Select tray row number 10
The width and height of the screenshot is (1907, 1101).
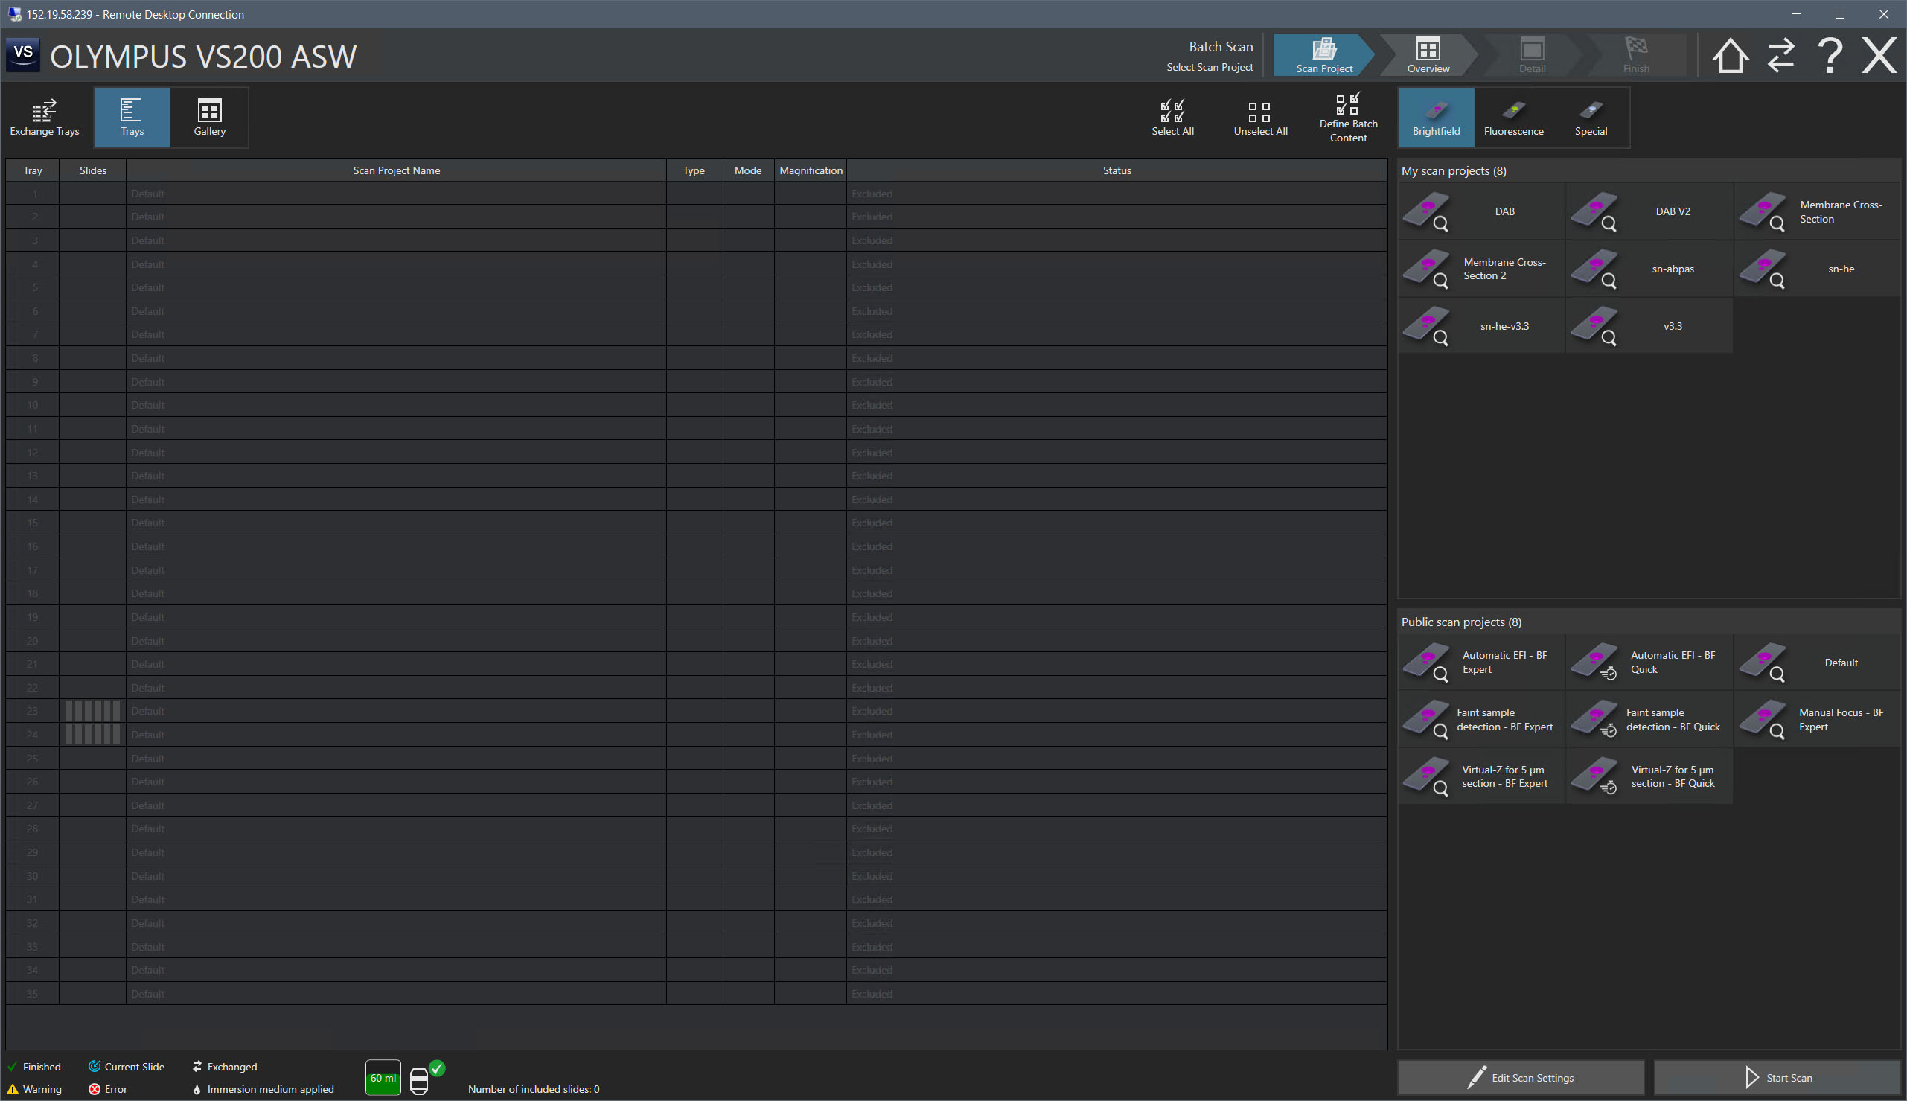pos(33,405)
